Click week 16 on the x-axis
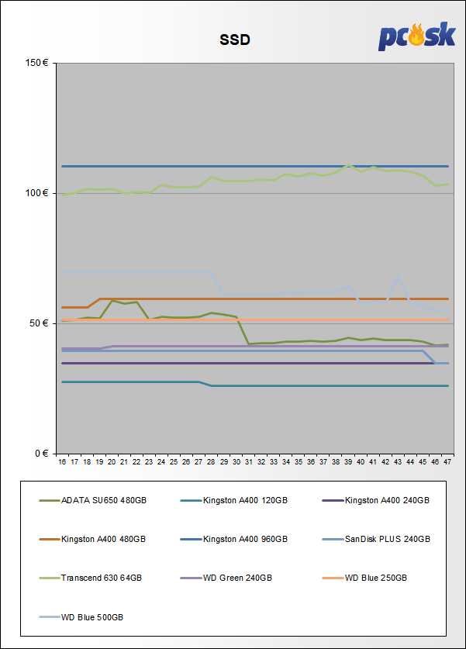Viewport: 466px width, 649px height. tap(62, 462)
